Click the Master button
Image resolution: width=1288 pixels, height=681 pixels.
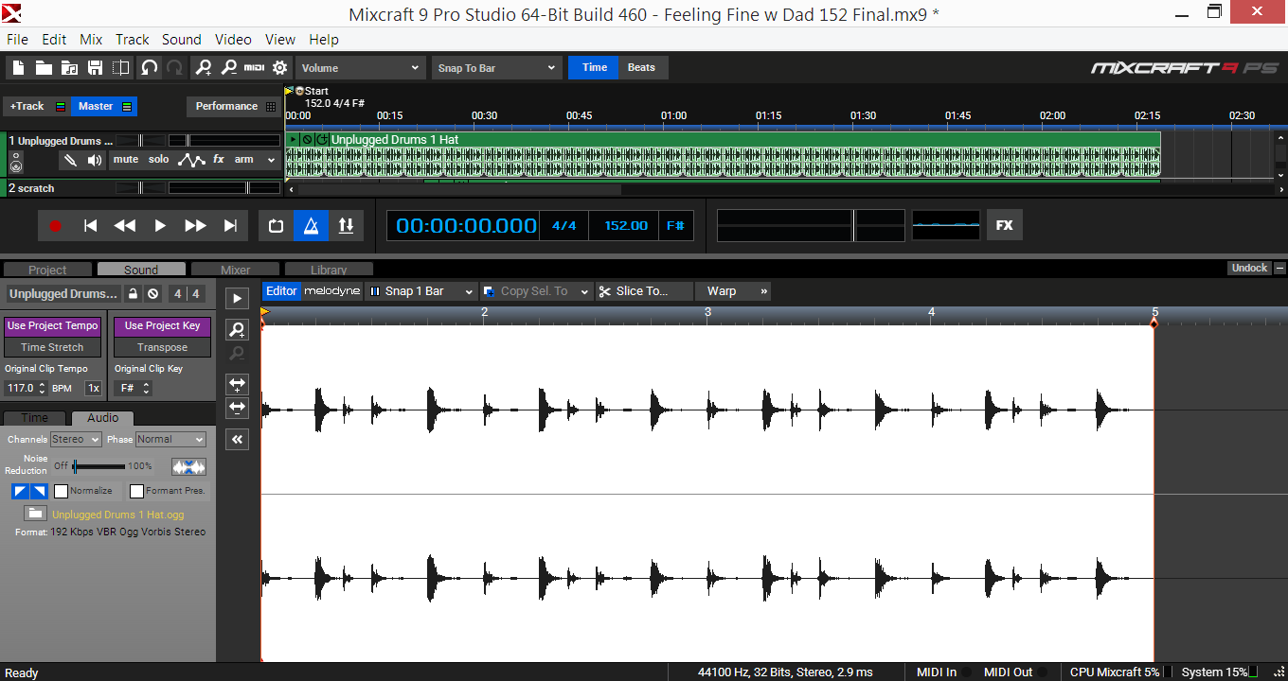pos(104,106)
